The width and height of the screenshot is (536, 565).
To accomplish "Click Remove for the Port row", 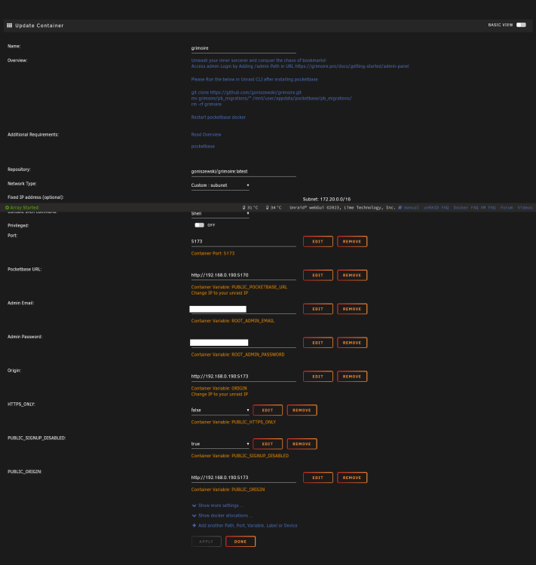I will coord(352,241).
